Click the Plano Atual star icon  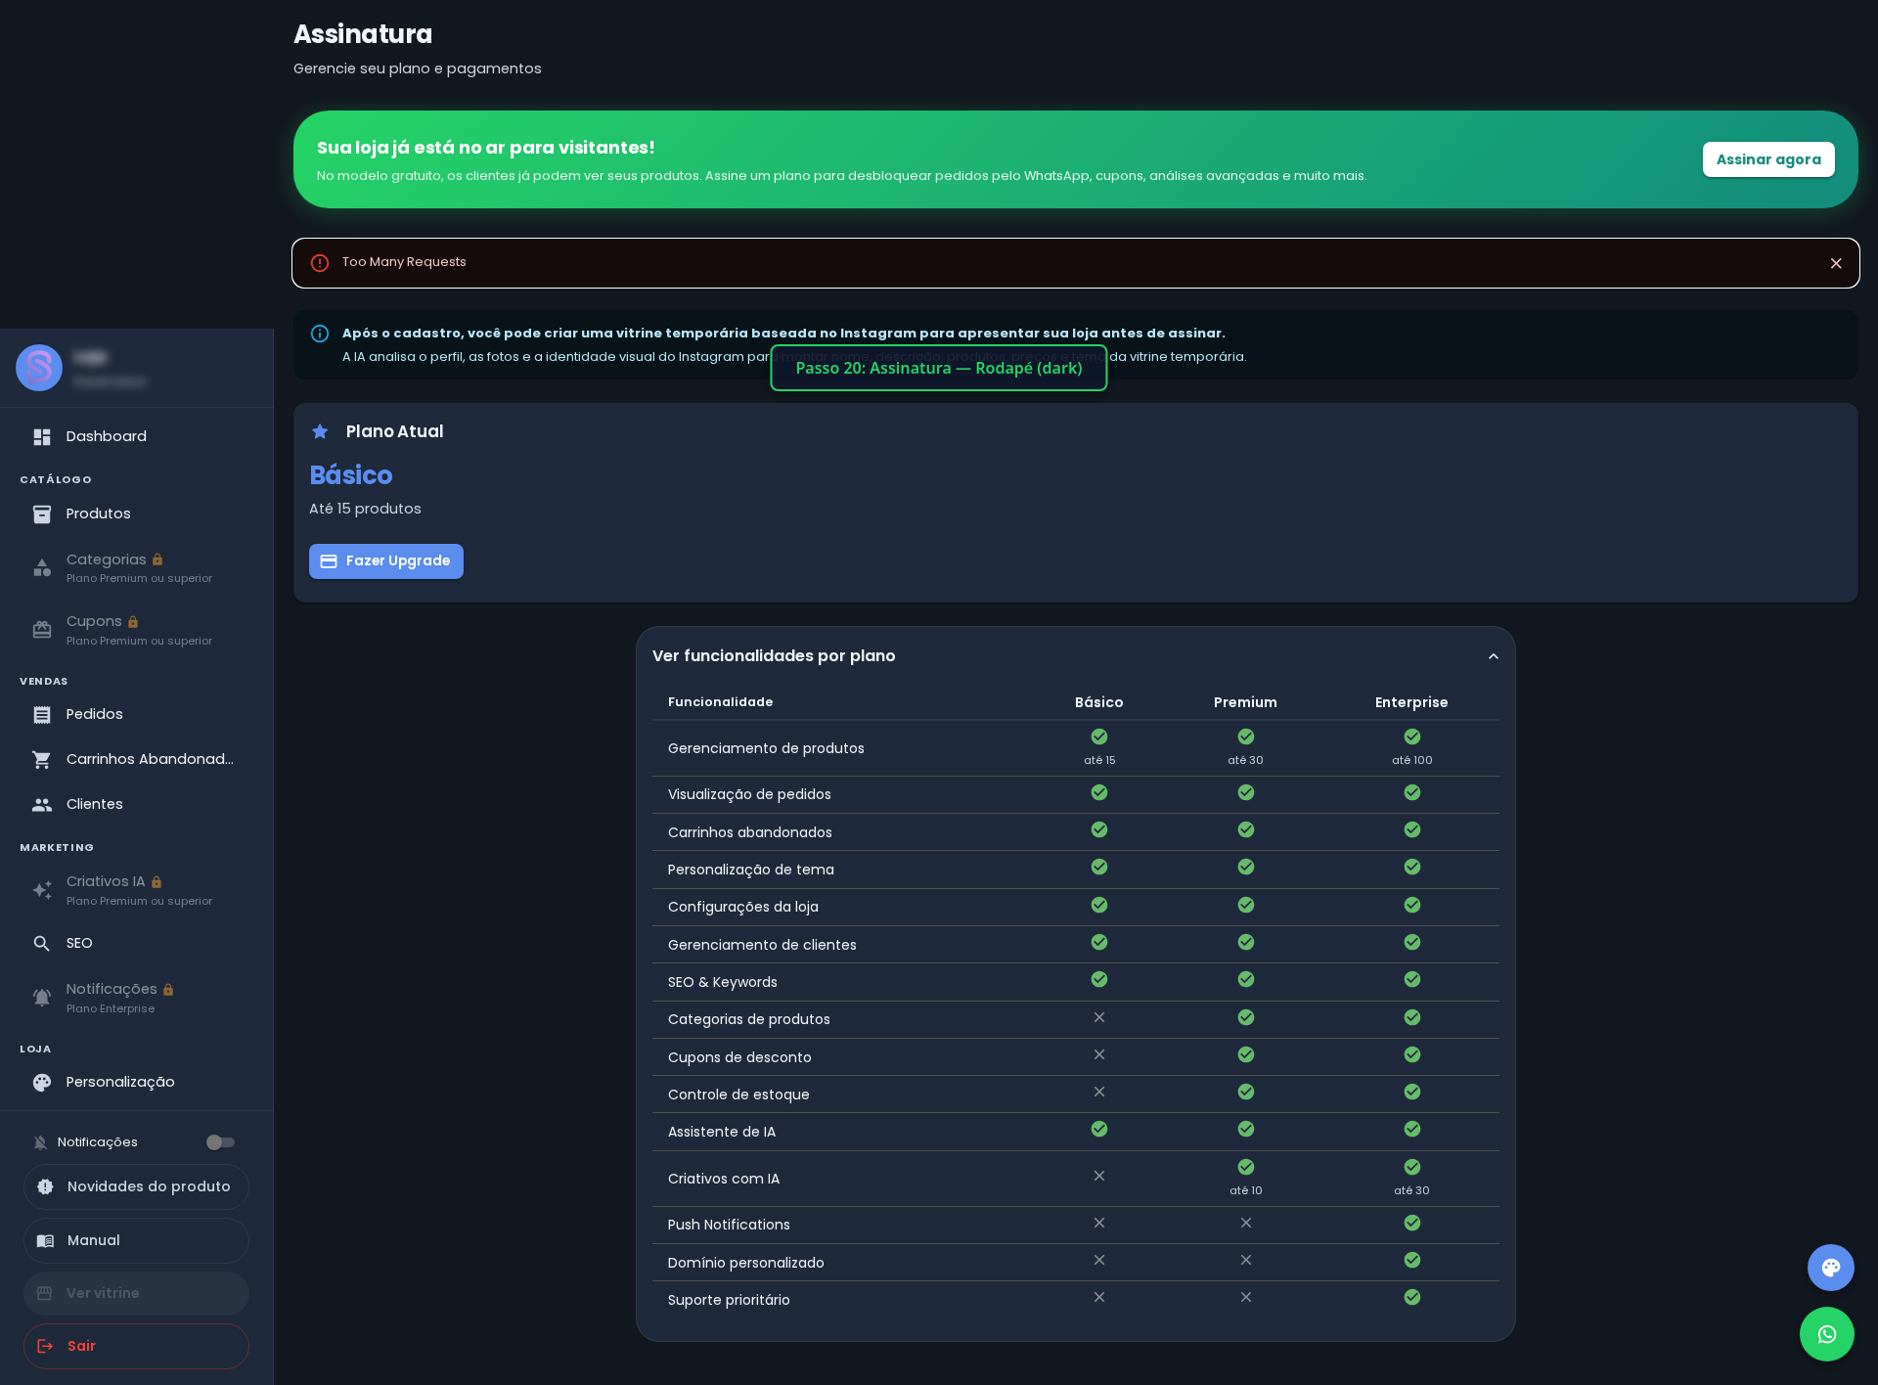[320, 431]
